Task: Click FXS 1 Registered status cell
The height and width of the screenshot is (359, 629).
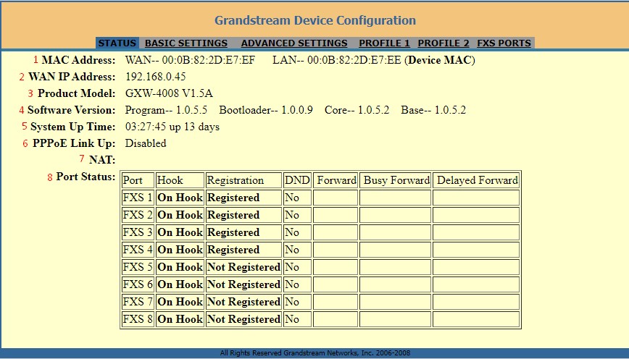Action: coord(243,198)
